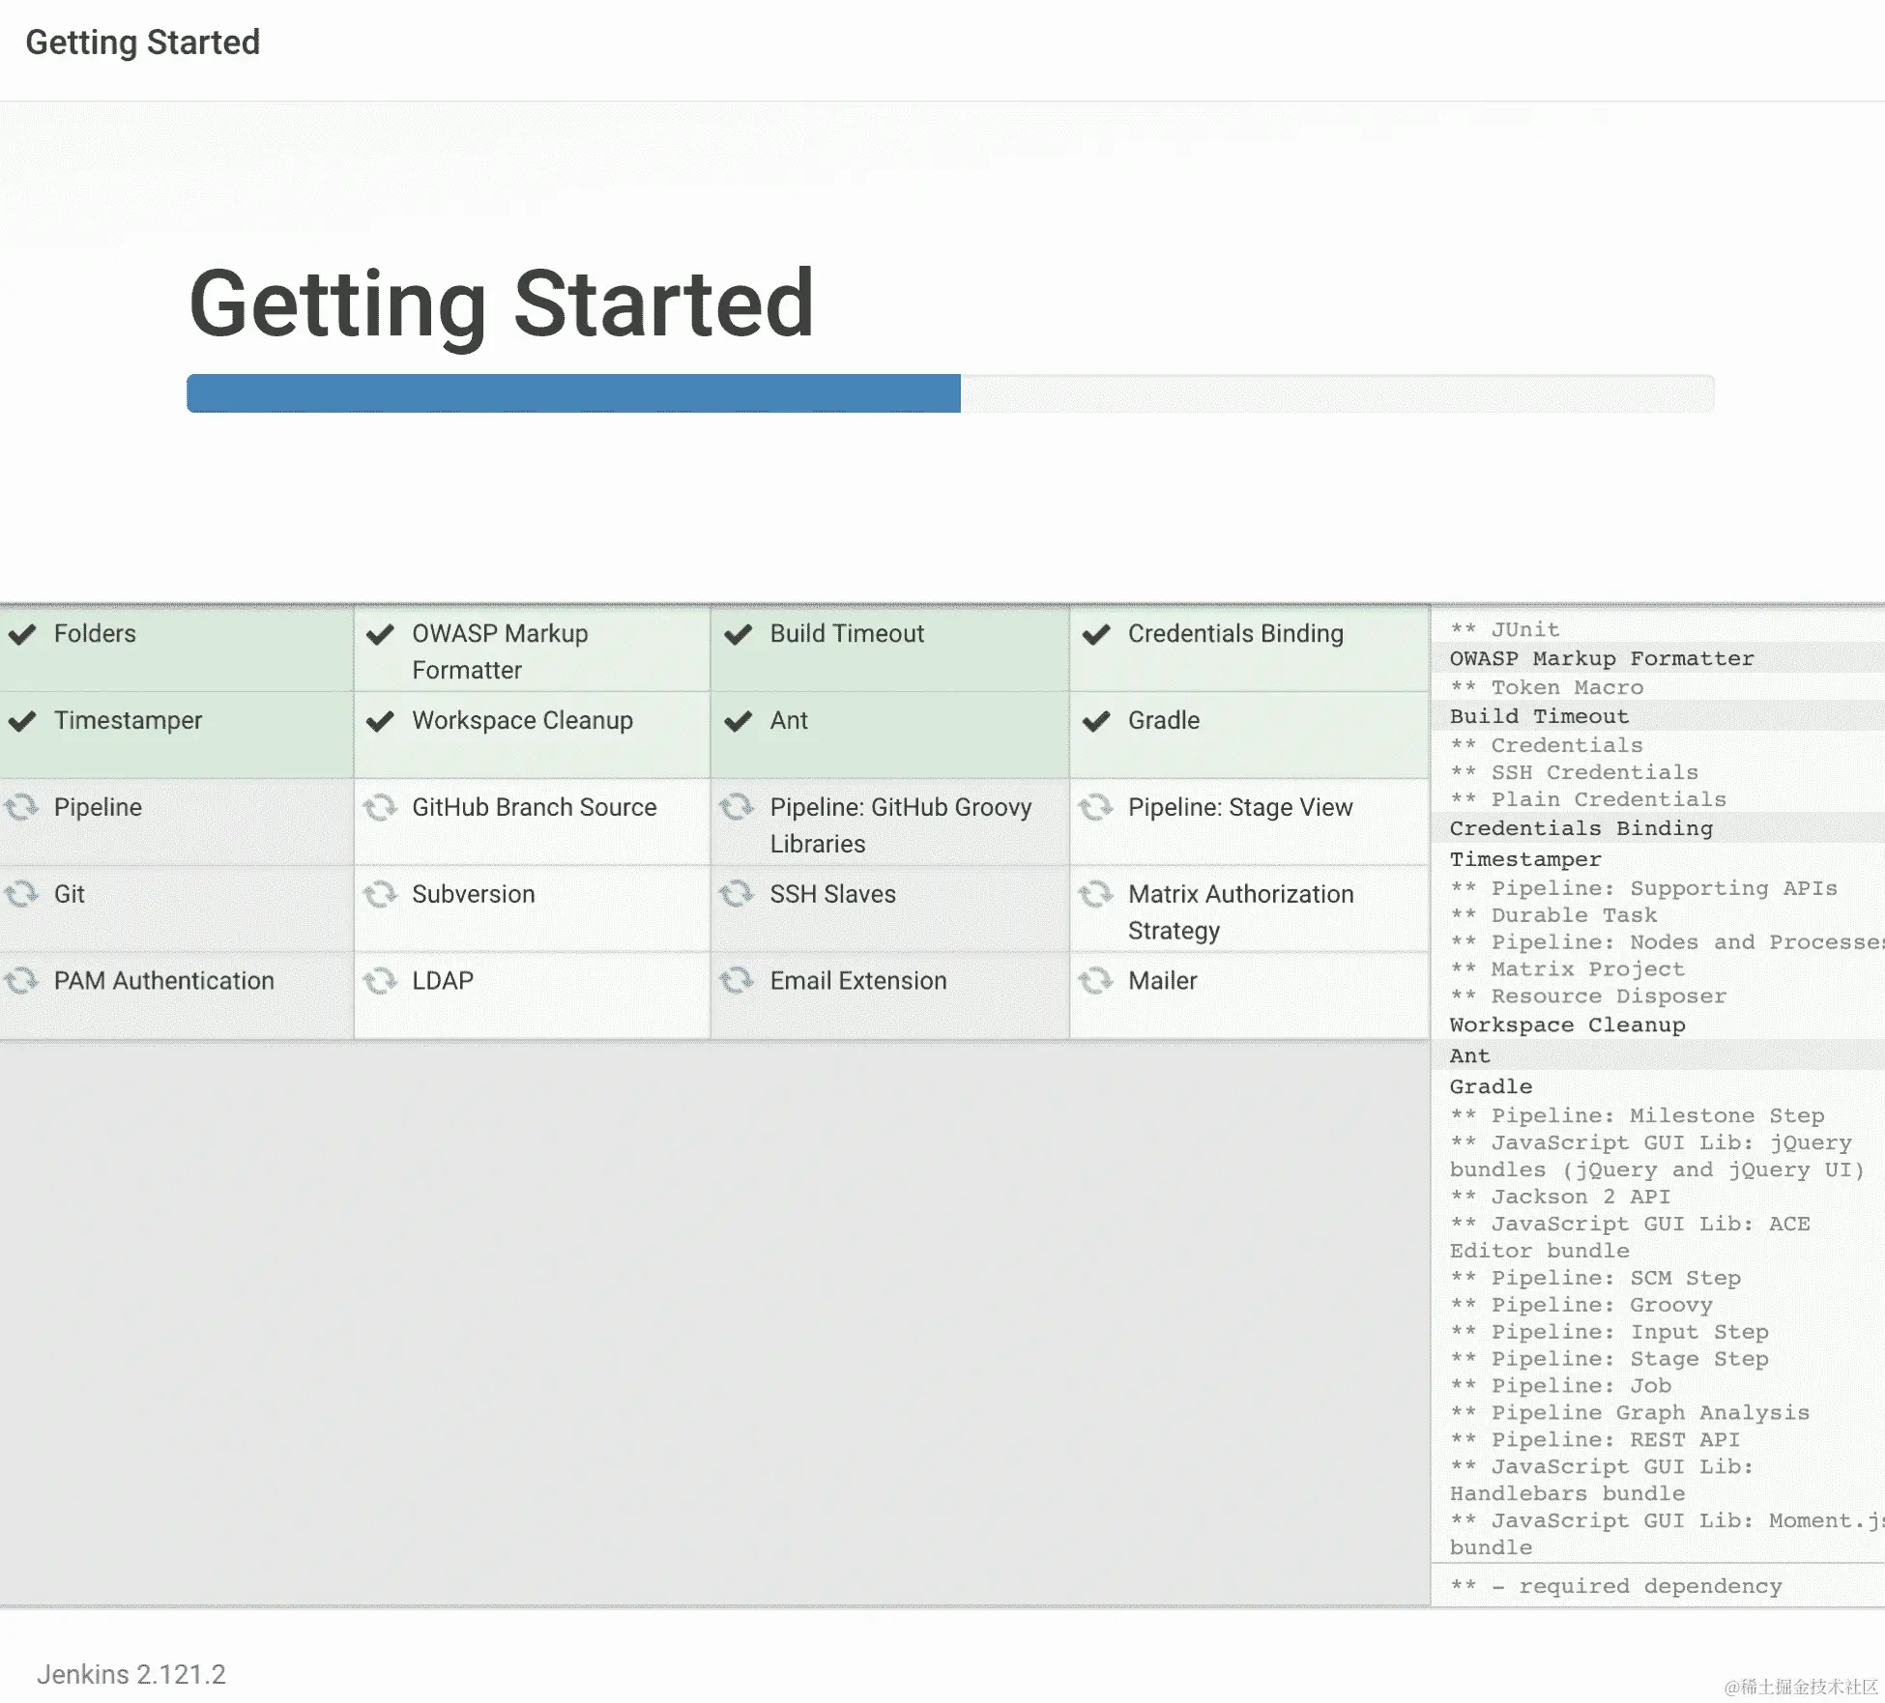Click the PAM Authentication plugin entry
This screenshot has width=1885, height=1703.
pyautogui.click(x=163, y=981)
